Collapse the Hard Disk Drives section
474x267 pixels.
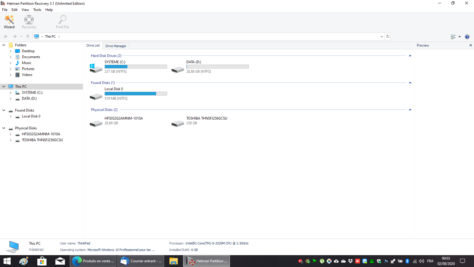(x=410, y=56)
